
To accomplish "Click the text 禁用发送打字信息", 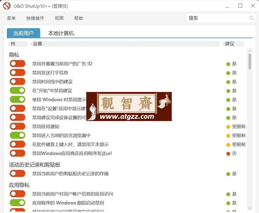I will coord(50,73).
